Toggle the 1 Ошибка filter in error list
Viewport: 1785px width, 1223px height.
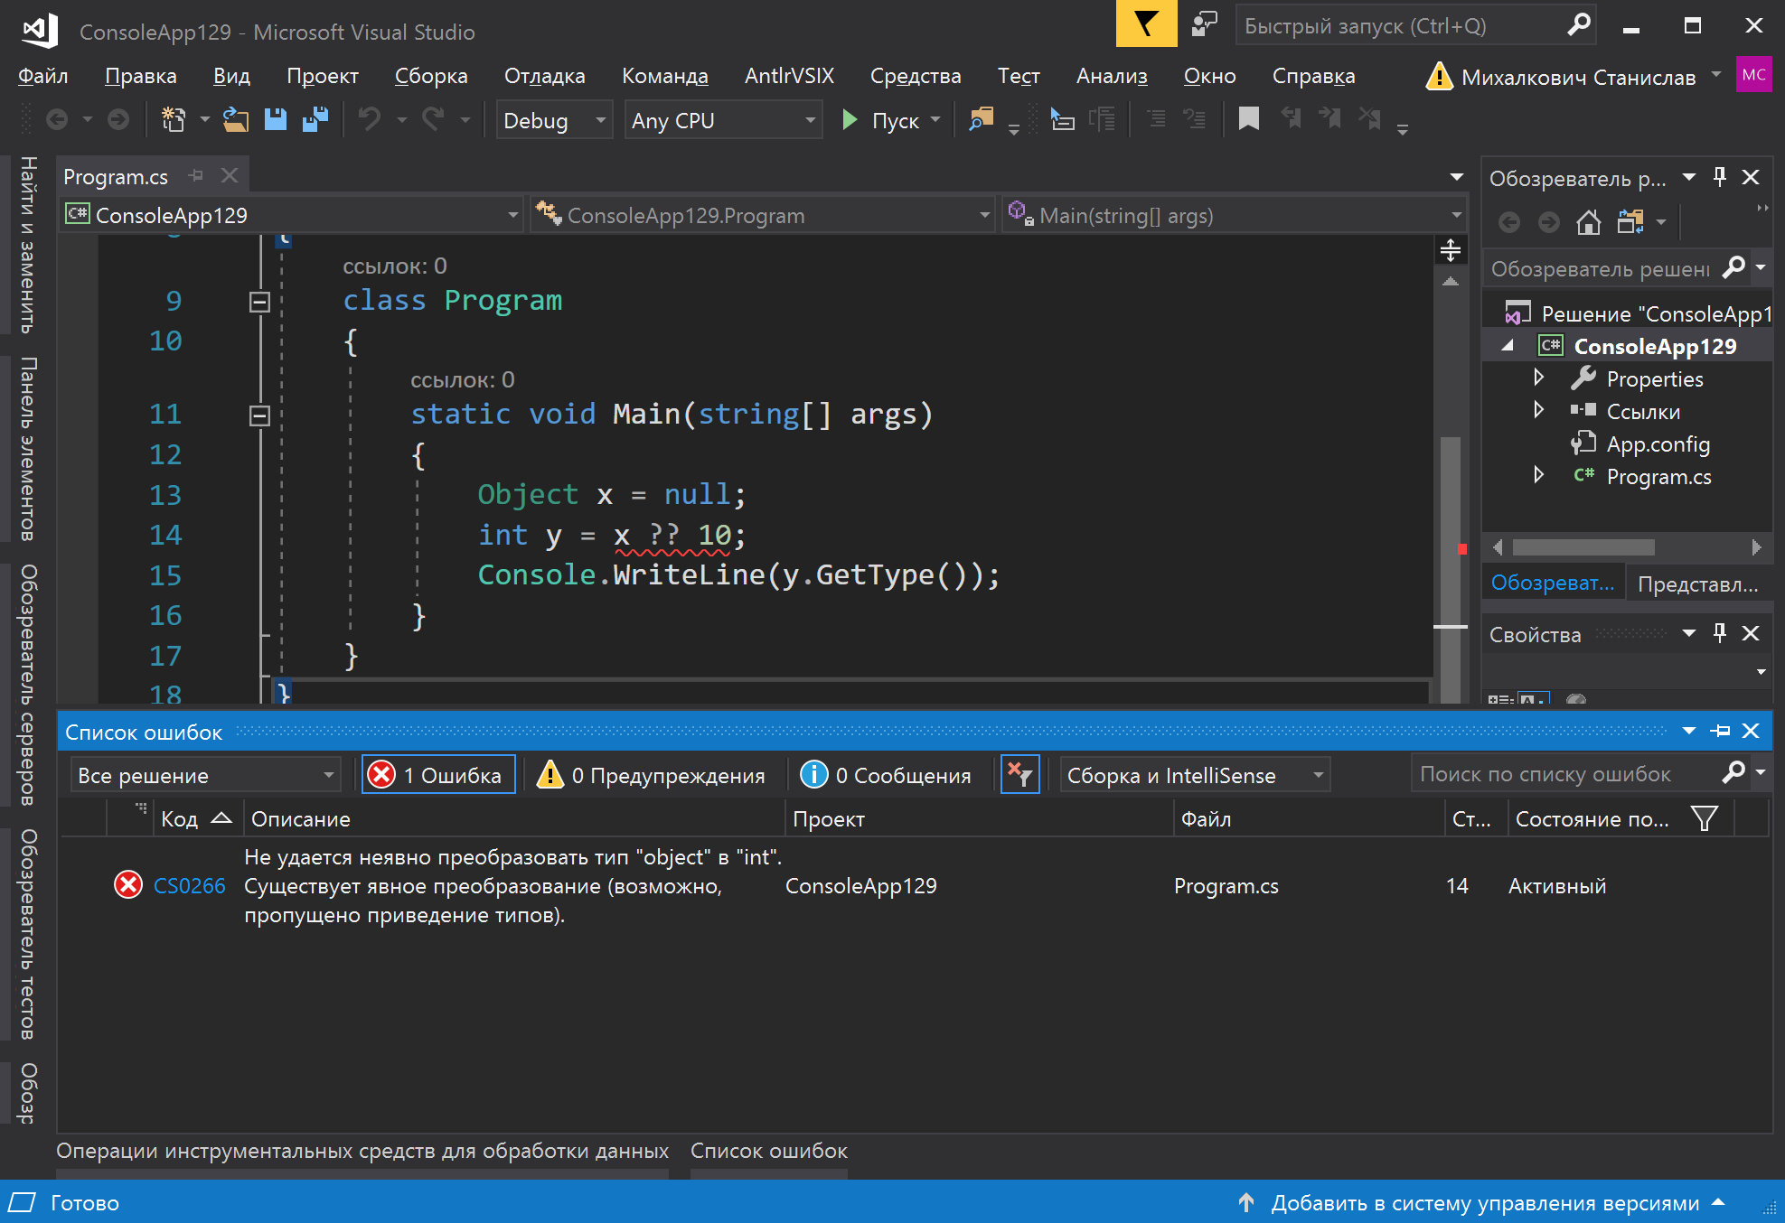437,774
